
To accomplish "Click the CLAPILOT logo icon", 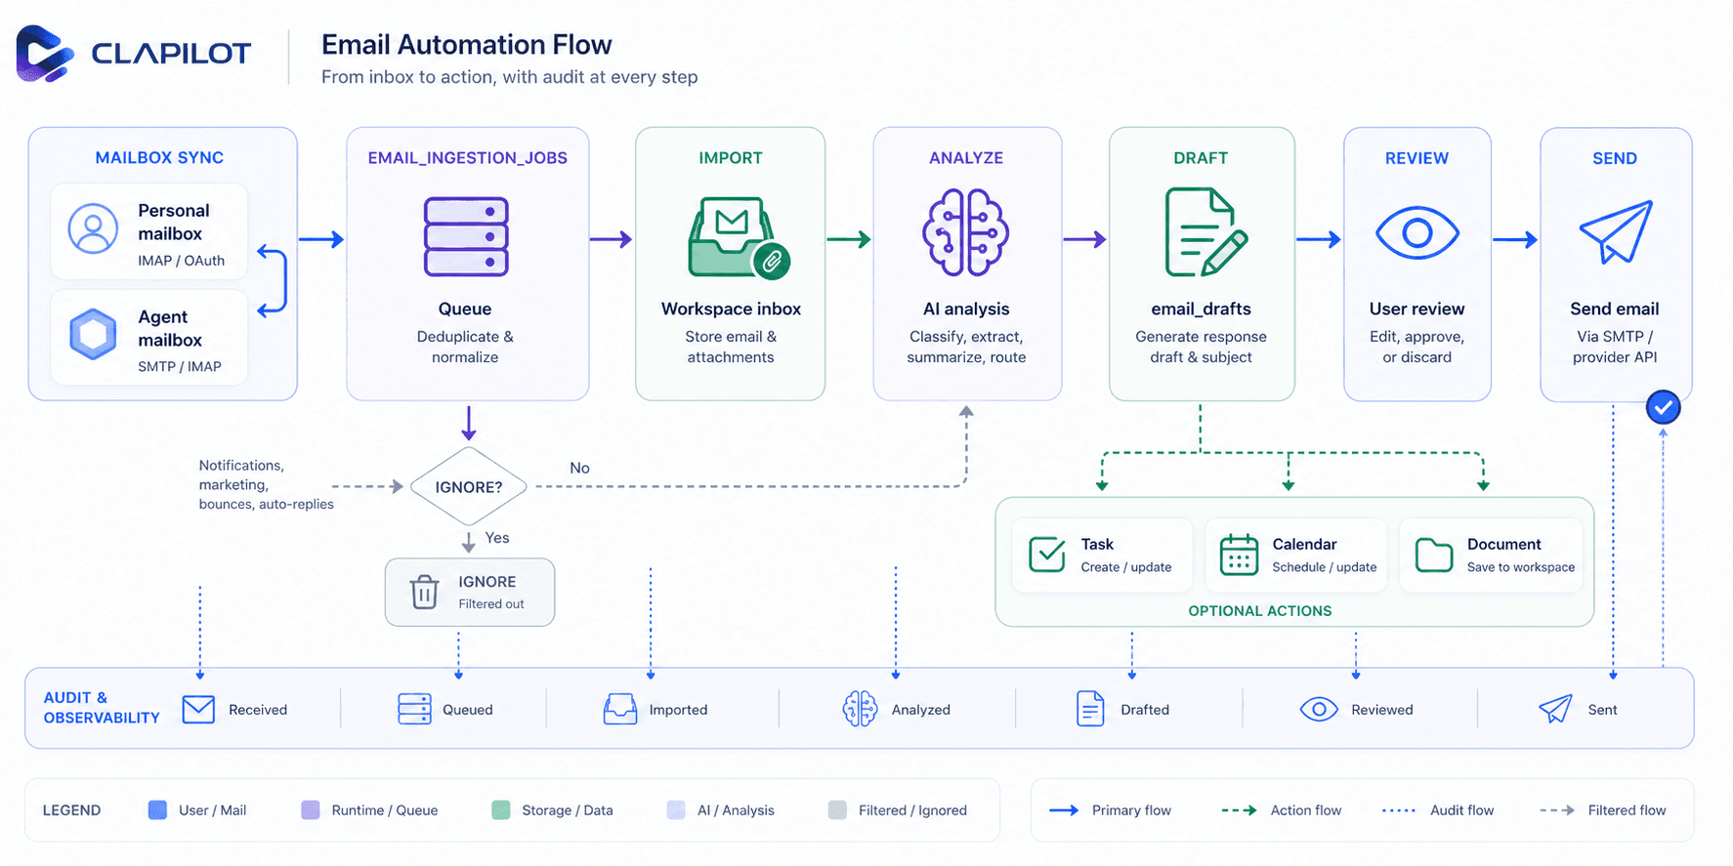I will point(45,53).
